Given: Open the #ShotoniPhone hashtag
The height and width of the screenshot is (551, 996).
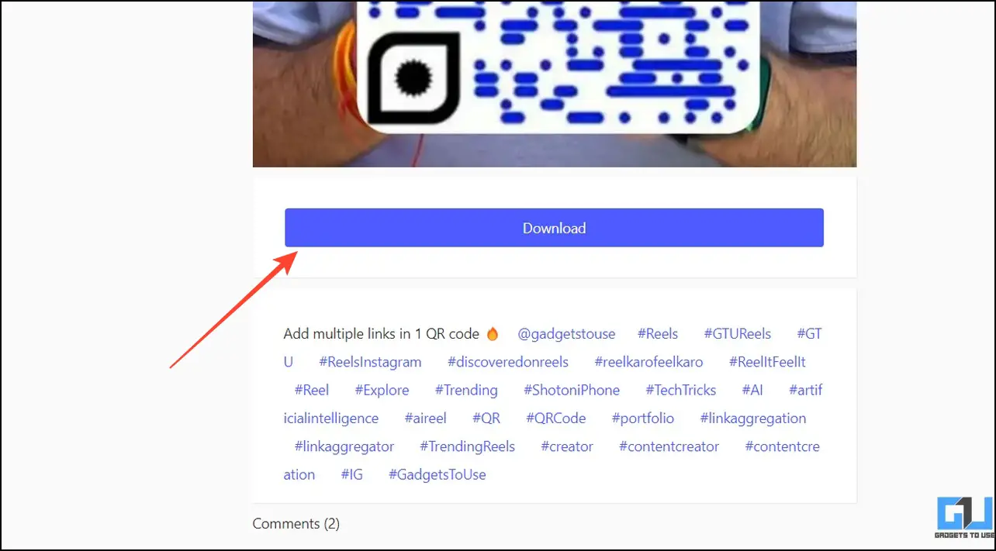Looking at the screenshot, I should tap(572, 390).
